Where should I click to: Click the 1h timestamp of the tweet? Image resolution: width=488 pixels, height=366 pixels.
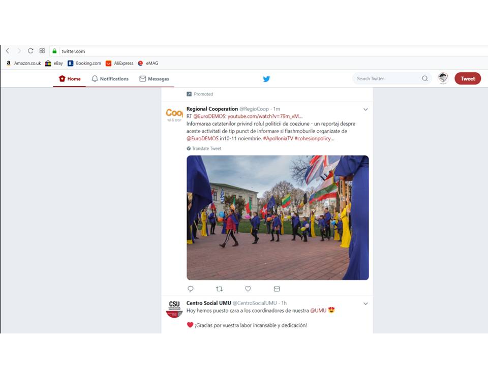(x=284, y=303)
